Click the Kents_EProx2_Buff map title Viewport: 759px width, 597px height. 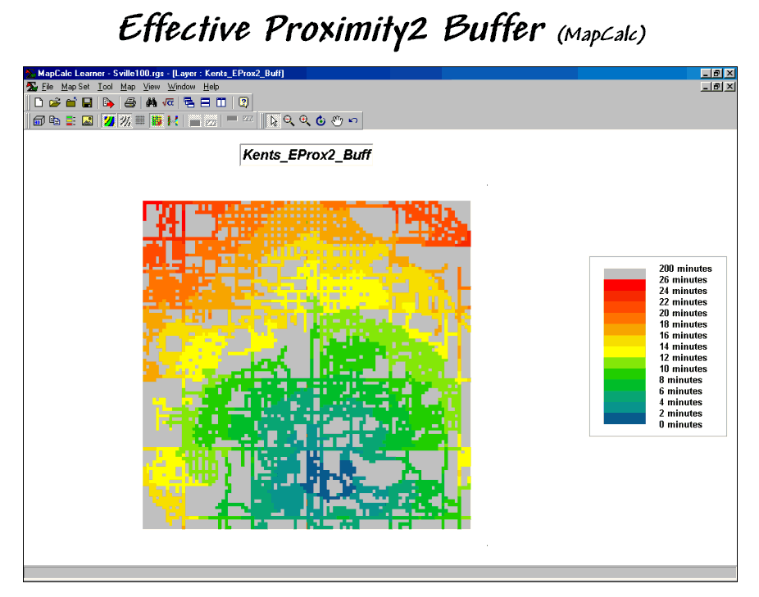pos(307,155)
